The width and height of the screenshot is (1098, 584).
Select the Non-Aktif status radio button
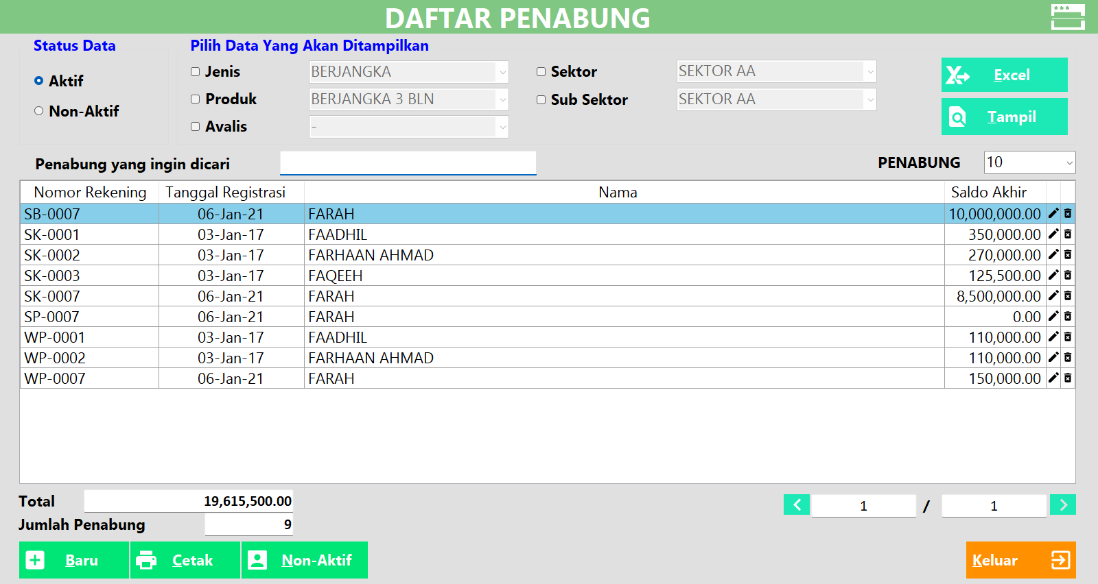point(39,111)
